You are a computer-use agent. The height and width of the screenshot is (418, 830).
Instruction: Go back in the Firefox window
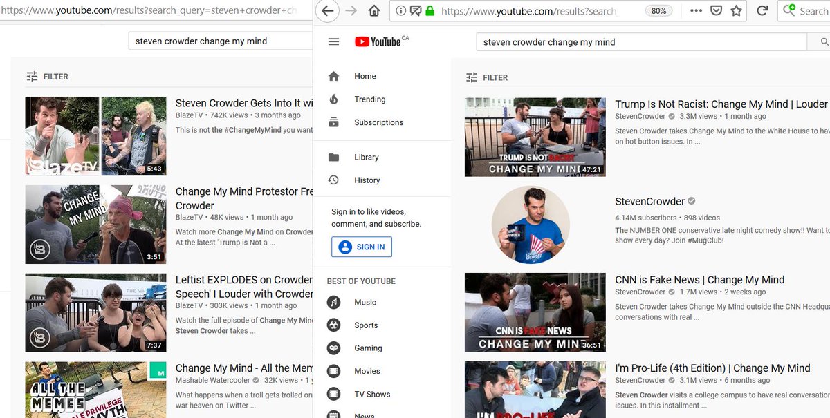328,11
